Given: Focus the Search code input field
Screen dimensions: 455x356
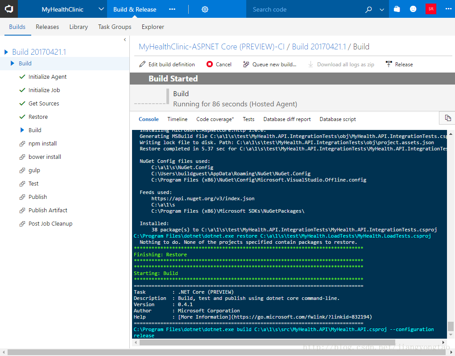Looking at the screenshot, I should click(305, 9).
